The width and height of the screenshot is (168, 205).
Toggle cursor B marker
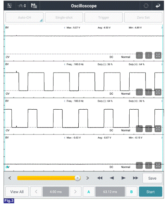(x=132, y=192)
